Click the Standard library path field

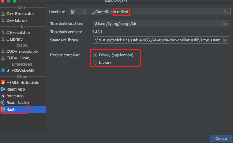[161, 40]
